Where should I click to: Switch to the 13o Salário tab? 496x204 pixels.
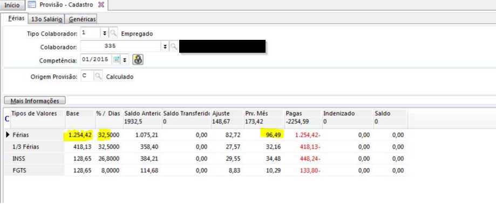[x=47, y=19]
